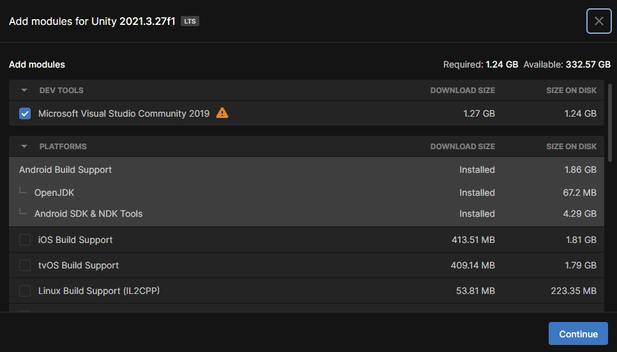The width and height of the screenshot is (617, 352).
Task: Check Linux Build Support (IL2CPP) module
Action: pyautogui.click(x=25, y=291)
